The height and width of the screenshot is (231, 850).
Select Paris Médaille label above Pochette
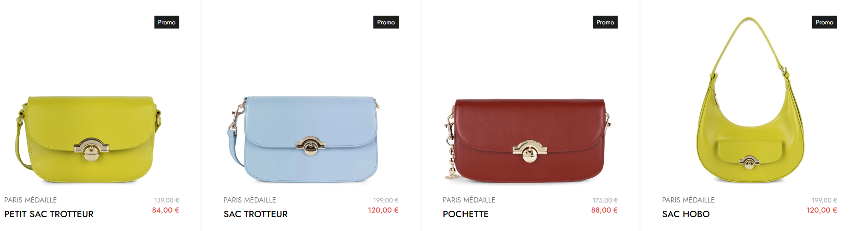pos(469,200)
